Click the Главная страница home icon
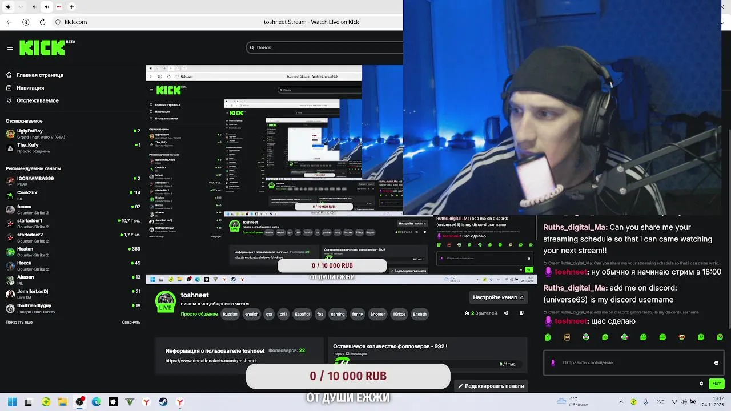This screenshot has height=411, width=731. (9, 75)
